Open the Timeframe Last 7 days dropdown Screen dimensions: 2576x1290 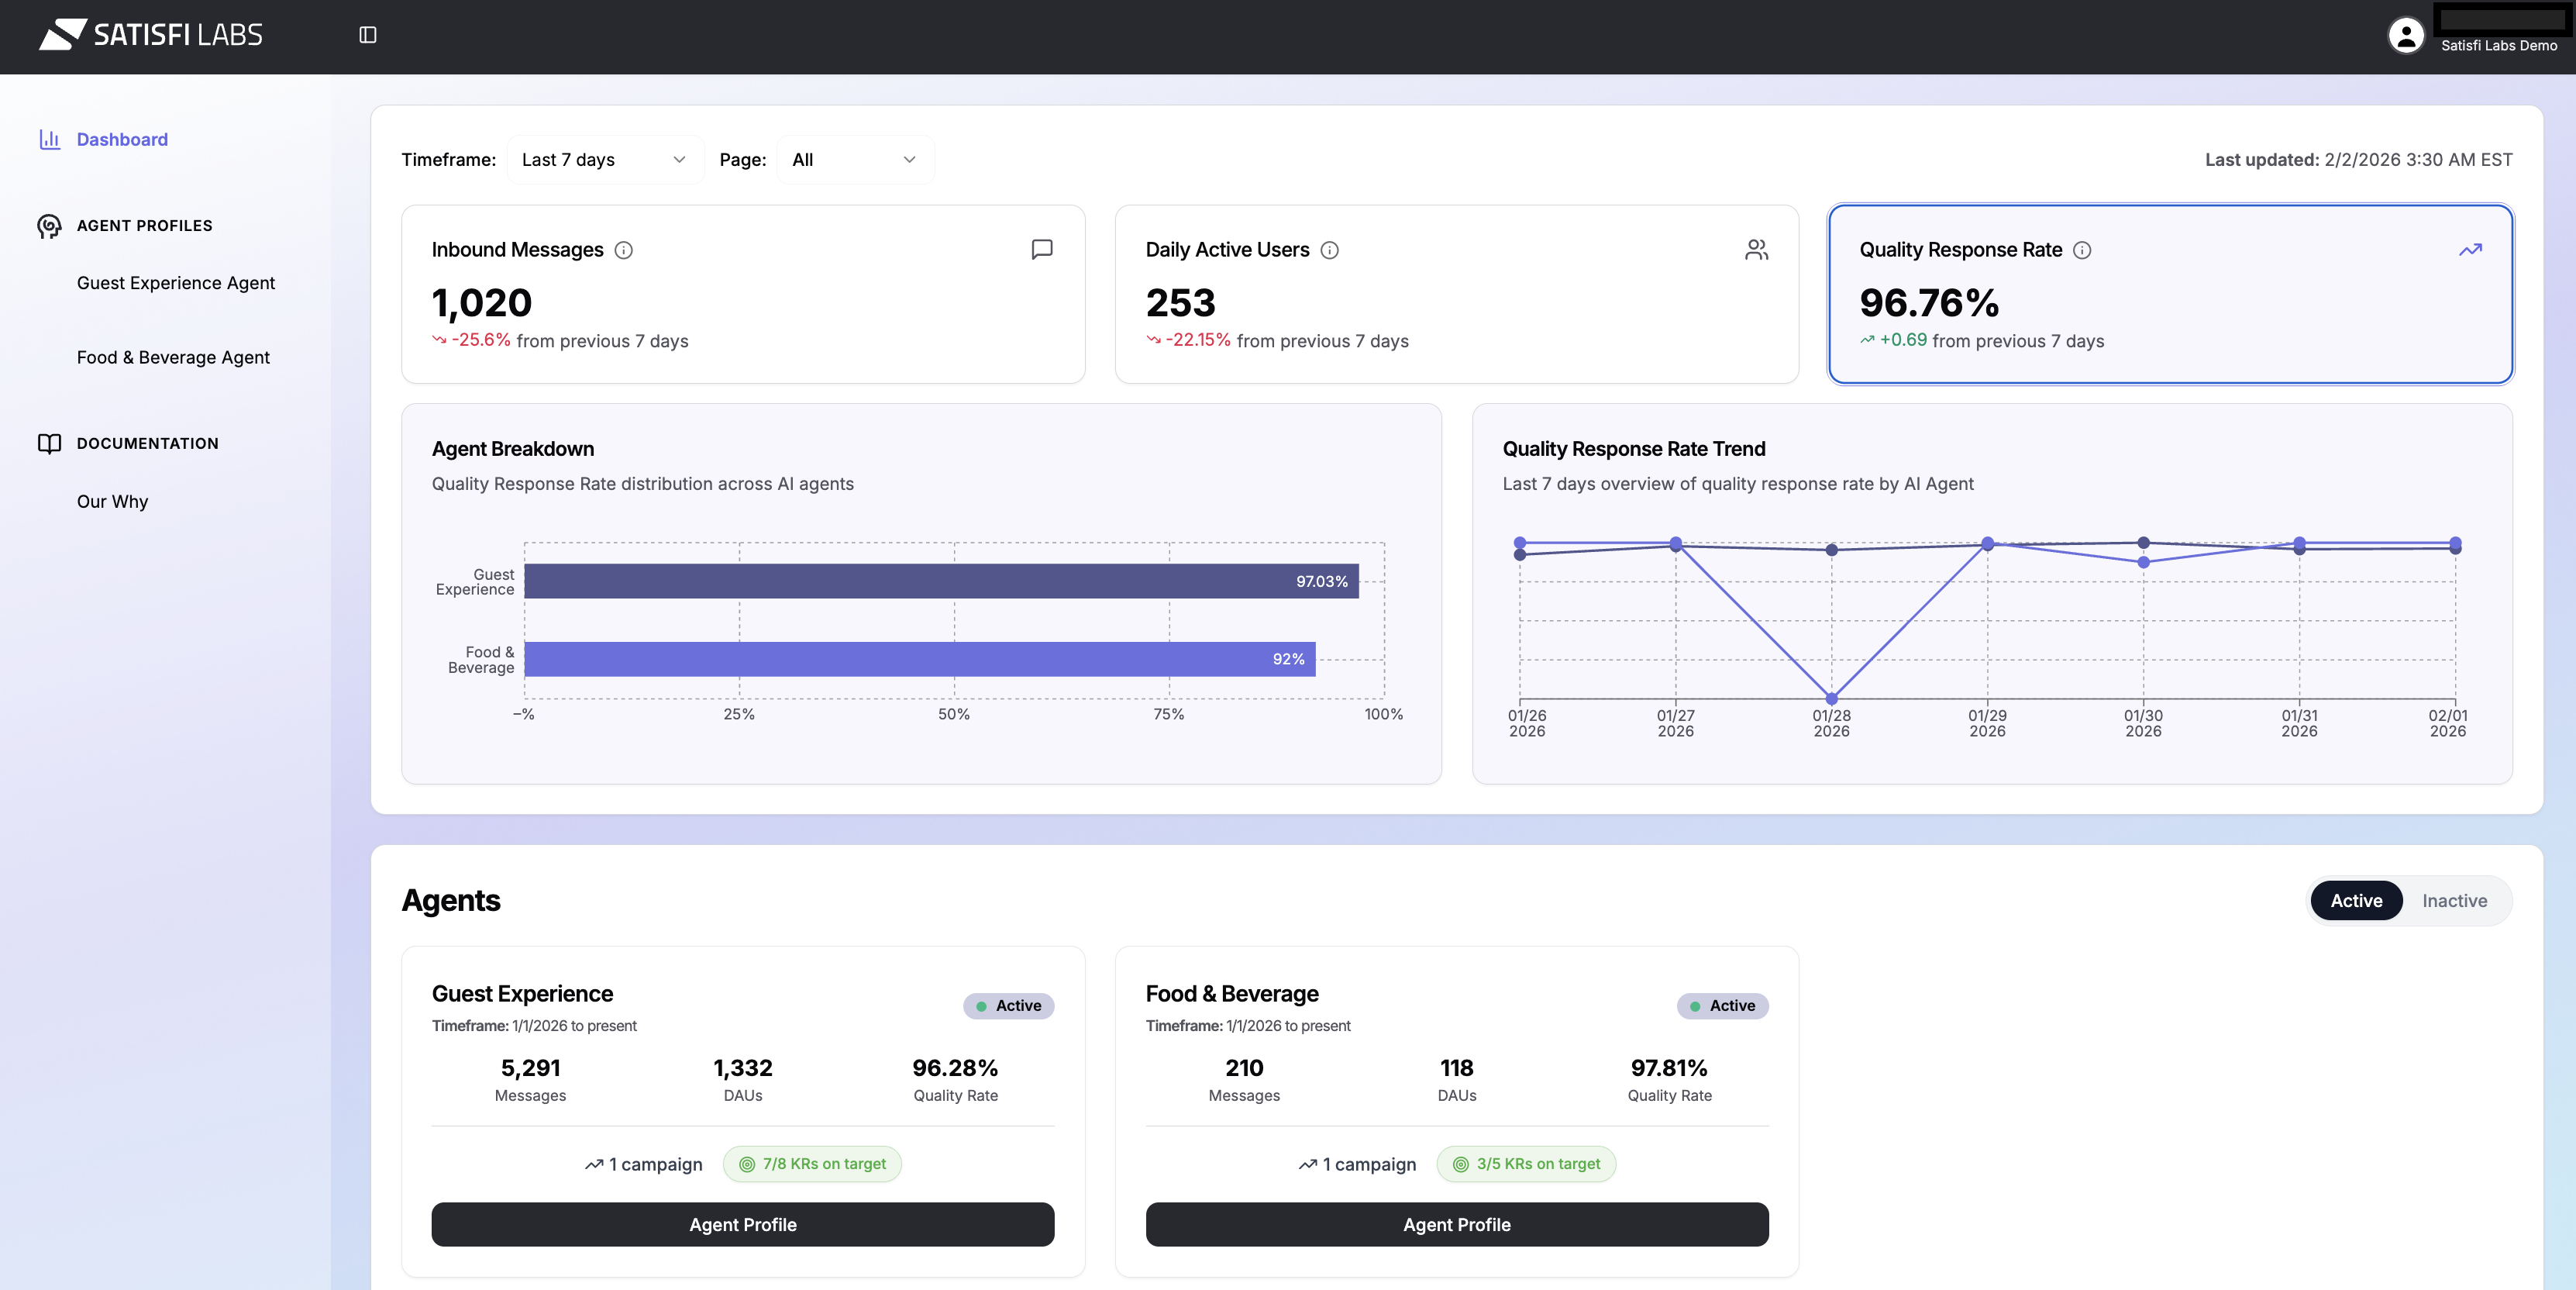point(604,160)
